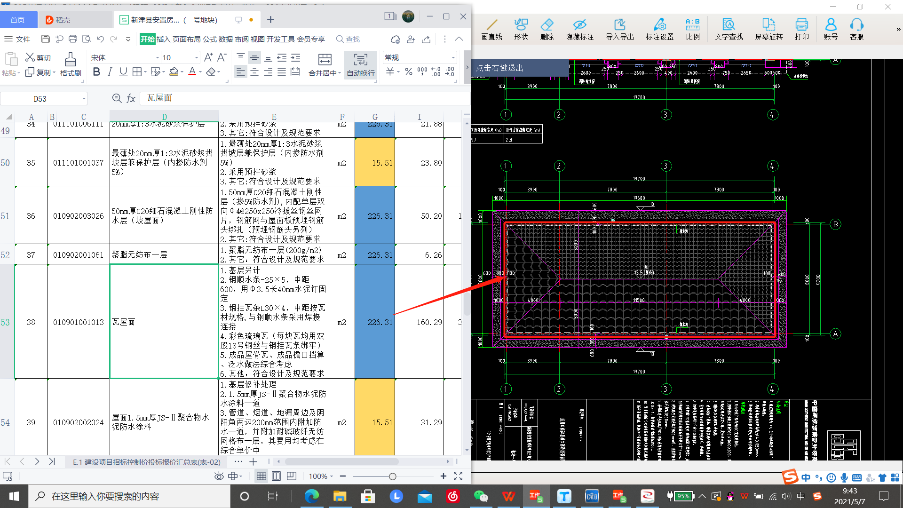Viewport: 903px width, 508px height.
Task: Click the undo icon
Action: coord(100,39)
